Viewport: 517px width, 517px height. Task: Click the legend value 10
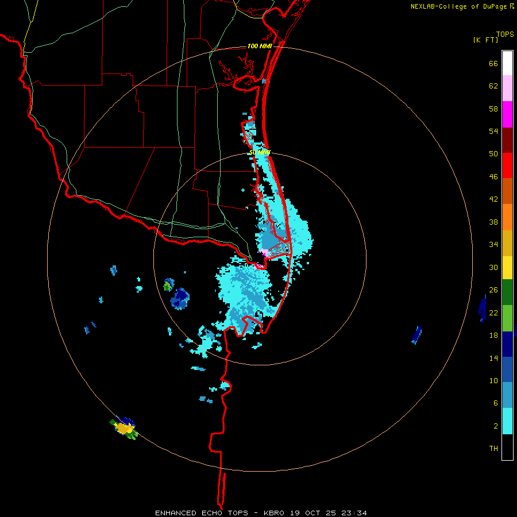pyautogui.click(x=493, y=380)
